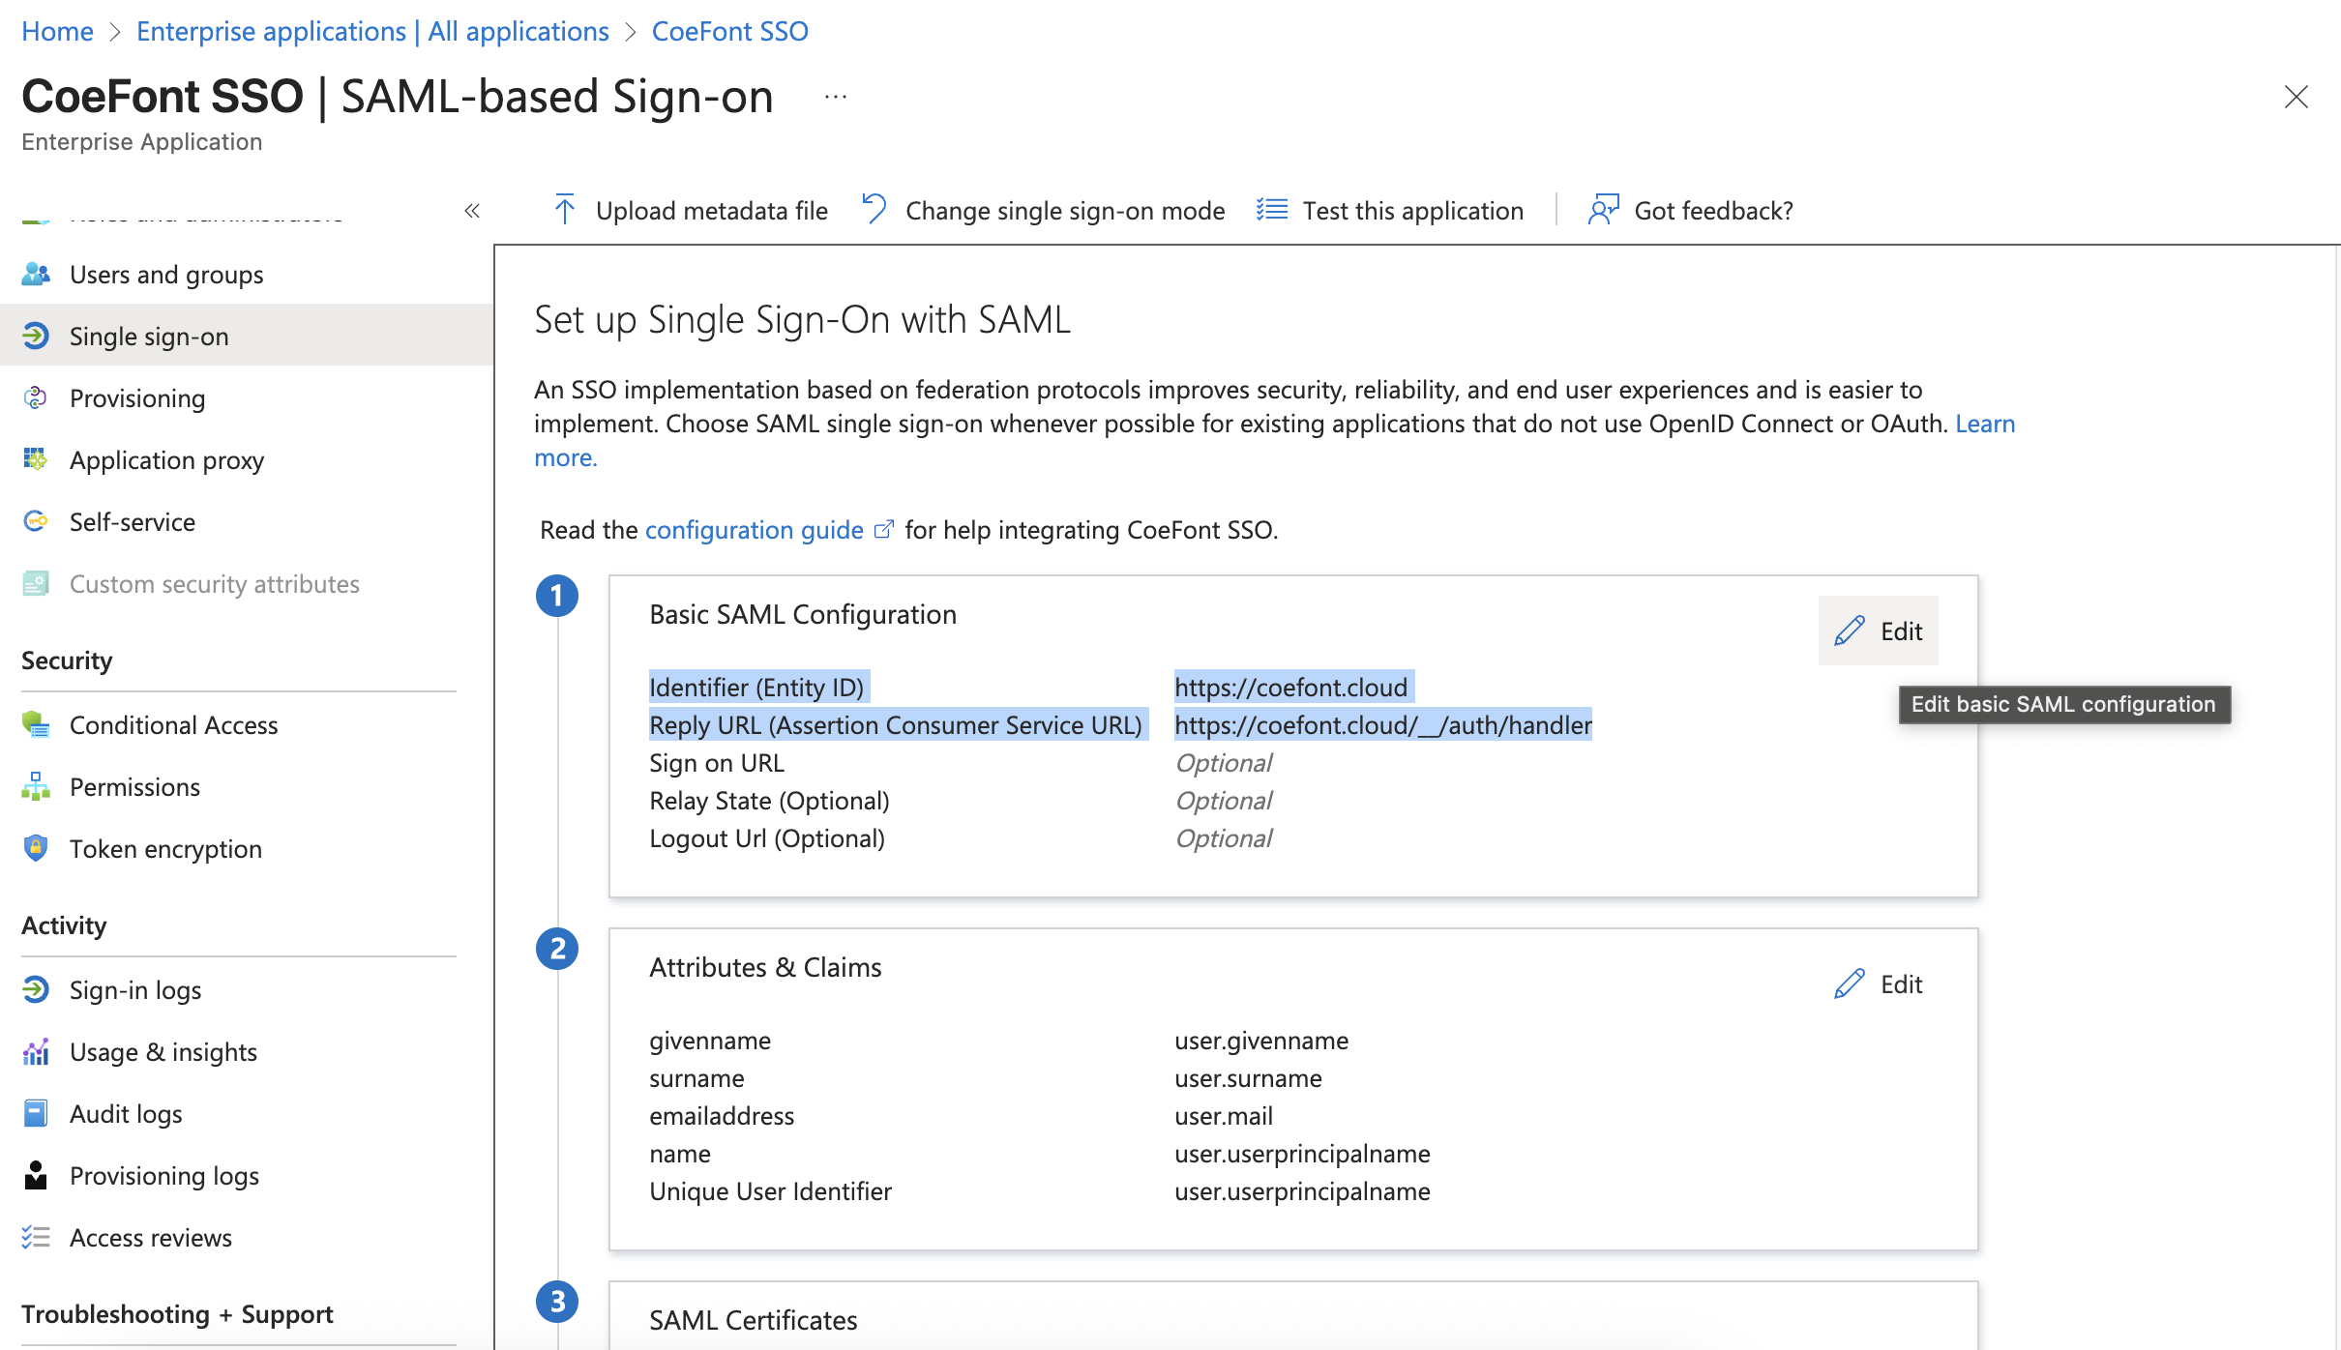Open Permissions under Security

(247, 787)
